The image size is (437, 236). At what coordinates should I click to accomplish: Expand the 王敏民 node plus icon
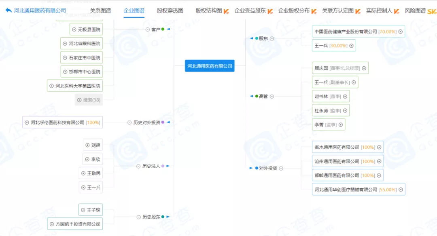click(x=83, y=173)
